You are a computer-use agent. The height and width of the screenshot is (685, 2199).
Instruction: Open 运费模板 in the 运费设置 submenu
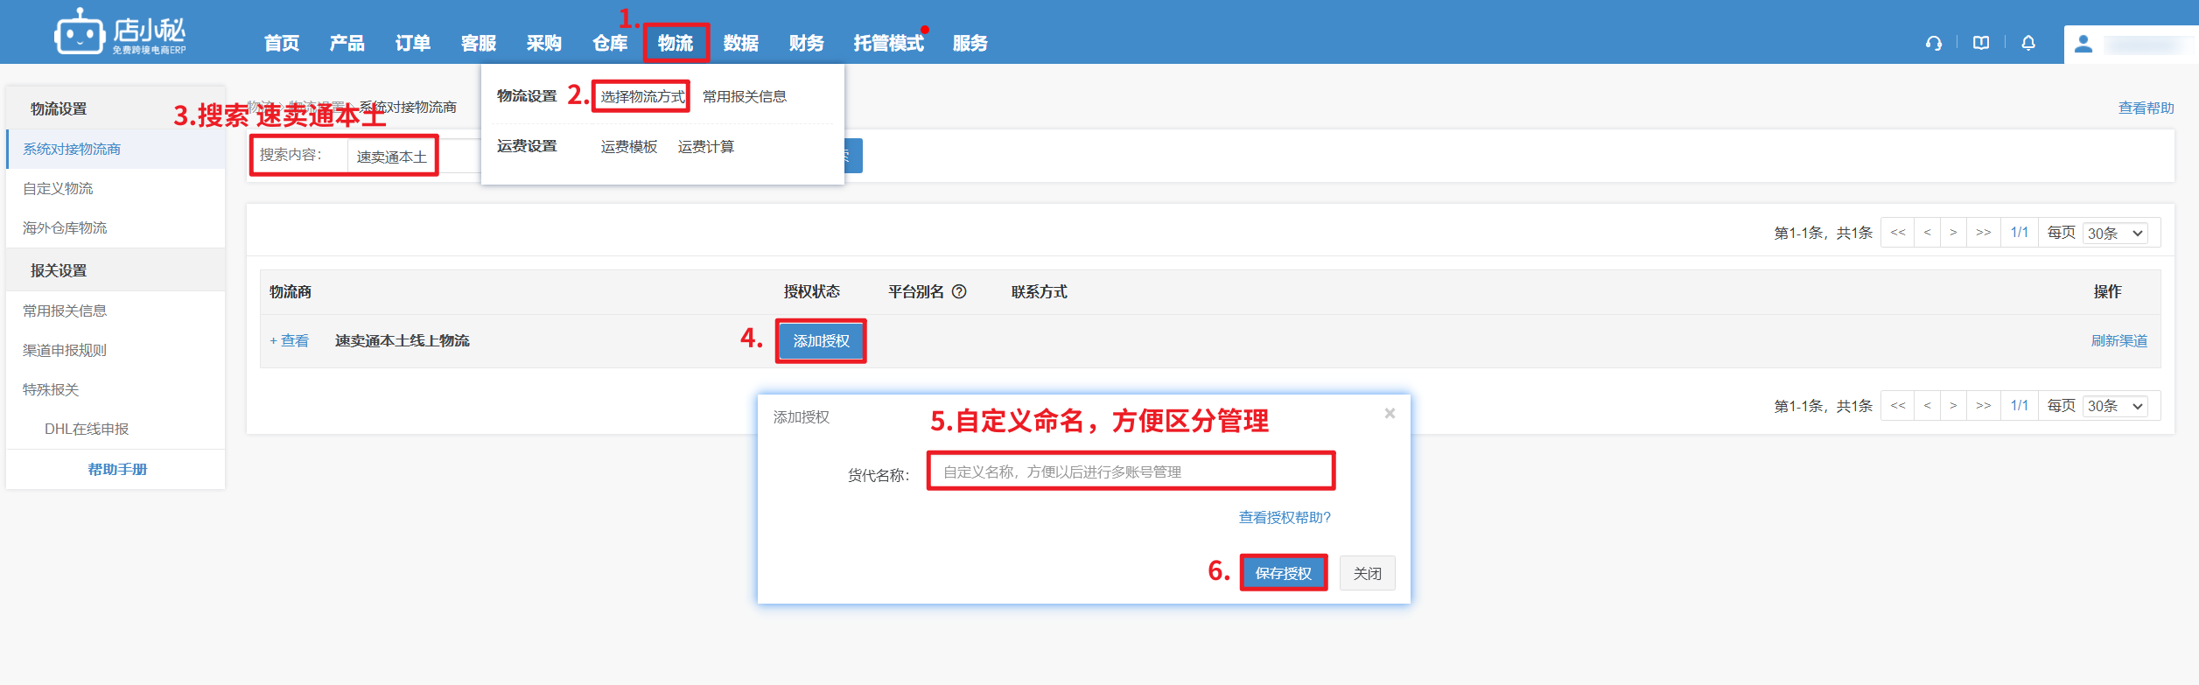[628, 147]
